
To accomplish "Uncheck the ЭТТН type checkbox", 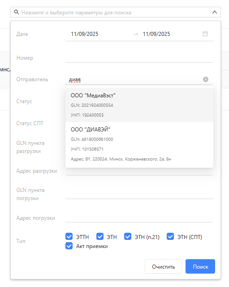I will (x=69, y=236).
